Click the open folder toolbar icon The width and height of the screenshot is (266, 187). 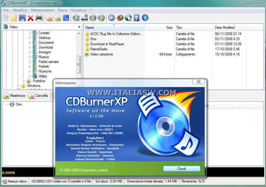(x=14, y=18)
